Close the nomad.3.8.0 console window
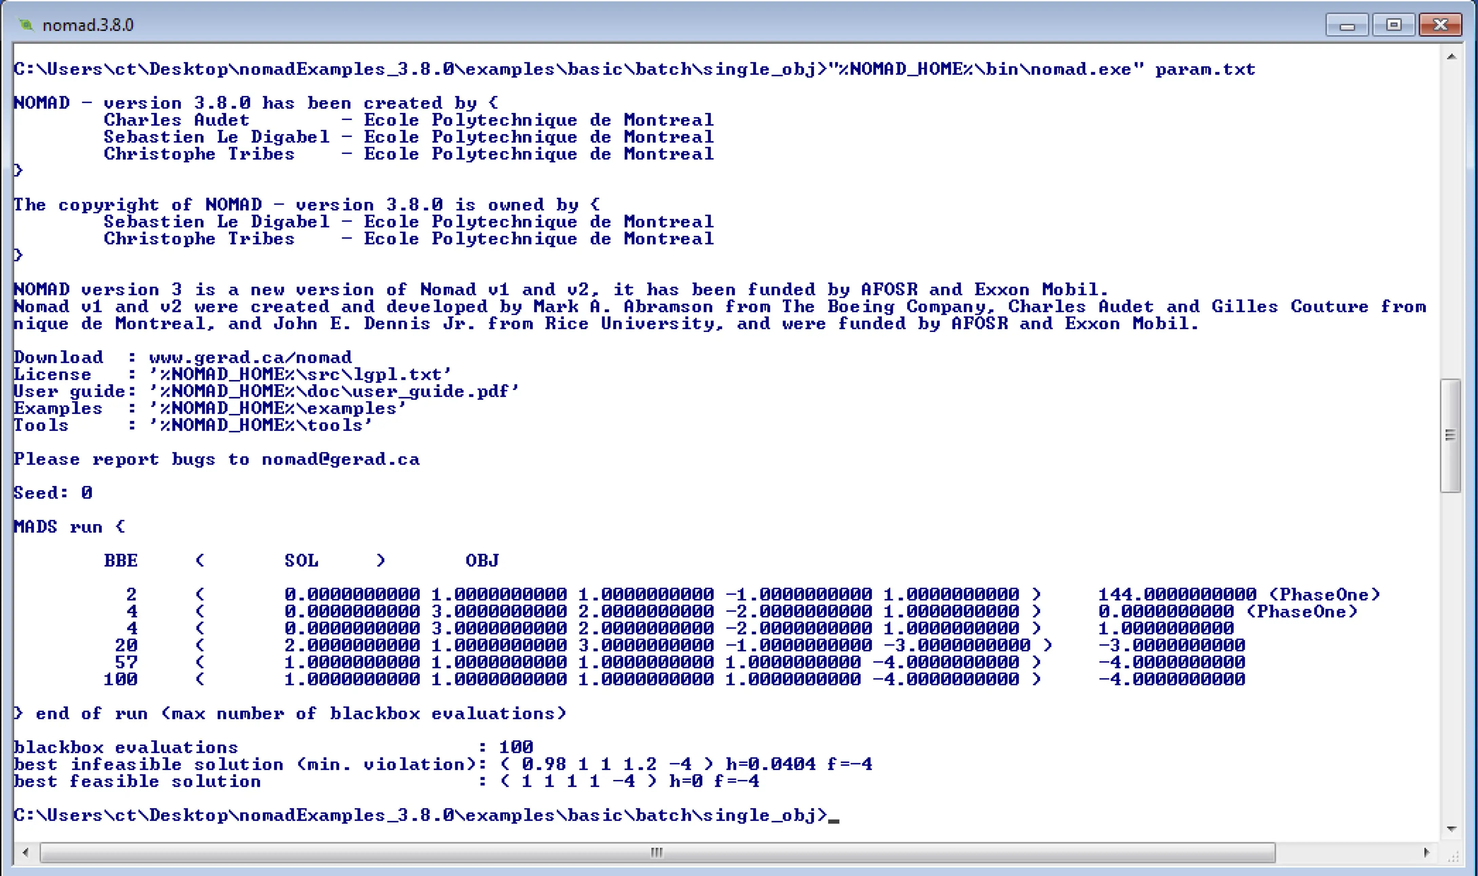Screen dimensions: 1478x876 1440,25
